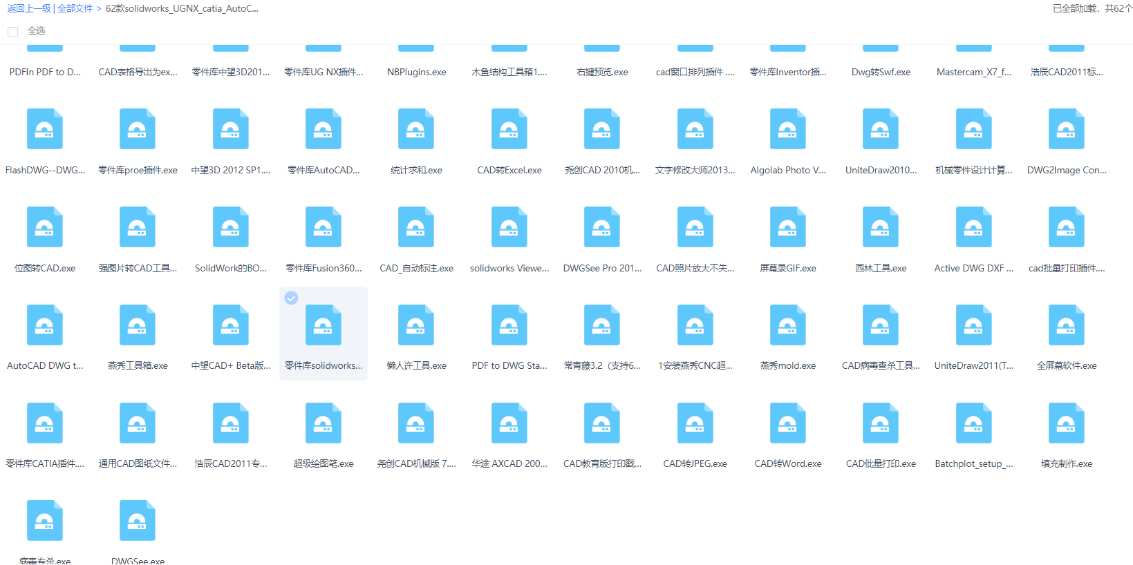1133x565 pixels.
Task: Click the 木鱼结构工具箱1... file name
Action: tap(509, 72)
